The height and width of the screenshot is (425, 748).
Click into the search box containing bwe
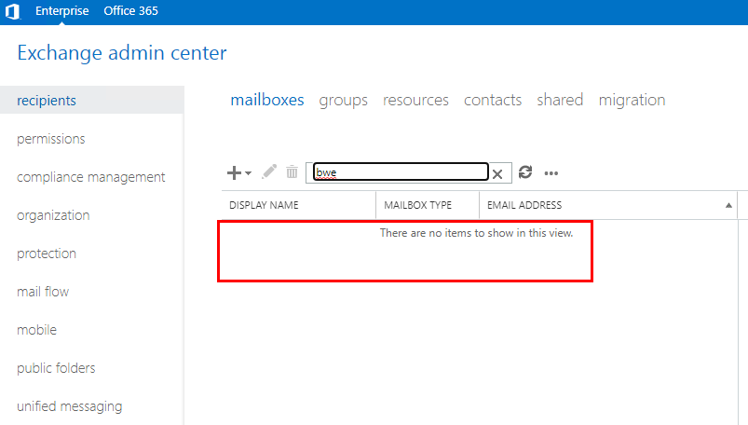[x=401, y=171]
